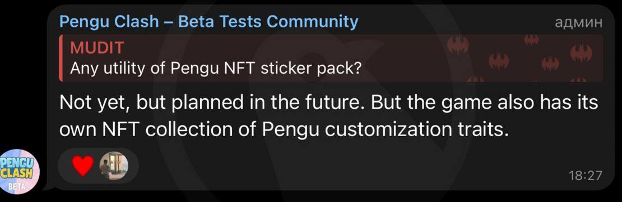Screen dimensions: 622x202
Task: Click the largest bat emoji in quote background
Action: (458, 44)
